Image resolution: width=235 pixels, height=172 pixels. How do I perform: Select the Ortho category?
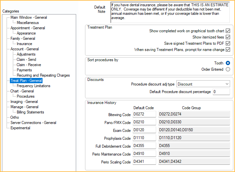pos(15,117)
